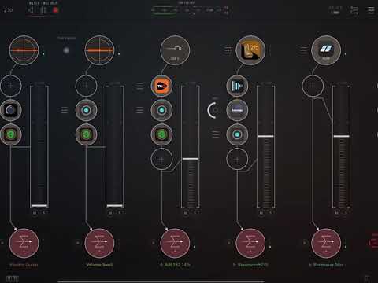Screen dimensions: 378x283
Task: Open the green plugin node in first channel
Action: [x=10, y=134]
